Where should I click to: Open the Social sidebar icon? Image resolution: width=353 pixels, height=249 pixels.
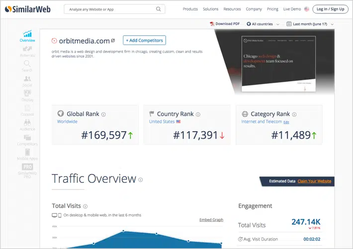click(x=27, y=81)
